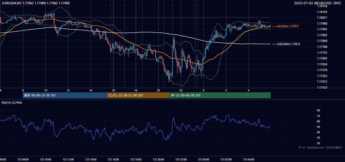The image size is (345, 162).
Task: Click the RSI level 70 label
Action: 319,116
